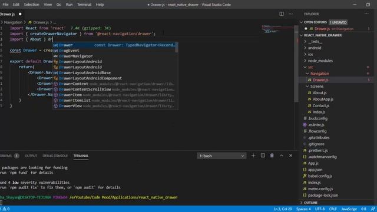Switch to the Problems panel tab
The width and height of the screenshot is (377, 212).
click(x=9, y=155)
